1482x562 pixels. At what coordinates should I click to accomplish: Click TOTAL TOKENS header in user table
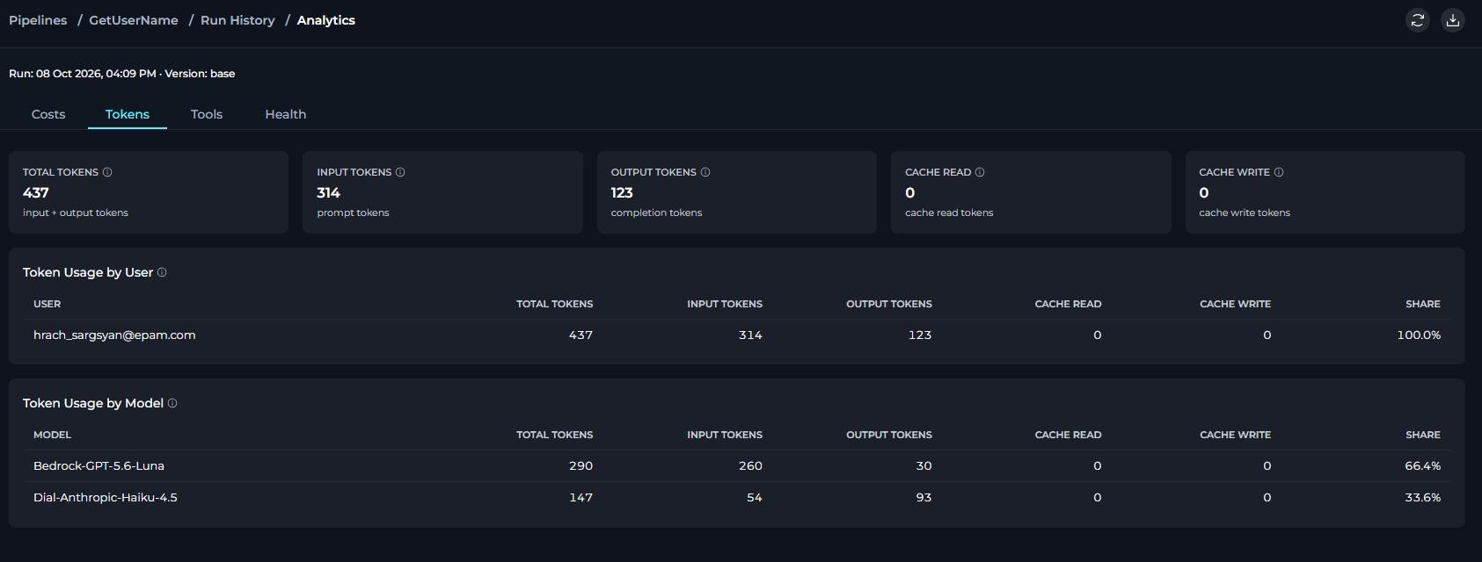tap(555, 304)
